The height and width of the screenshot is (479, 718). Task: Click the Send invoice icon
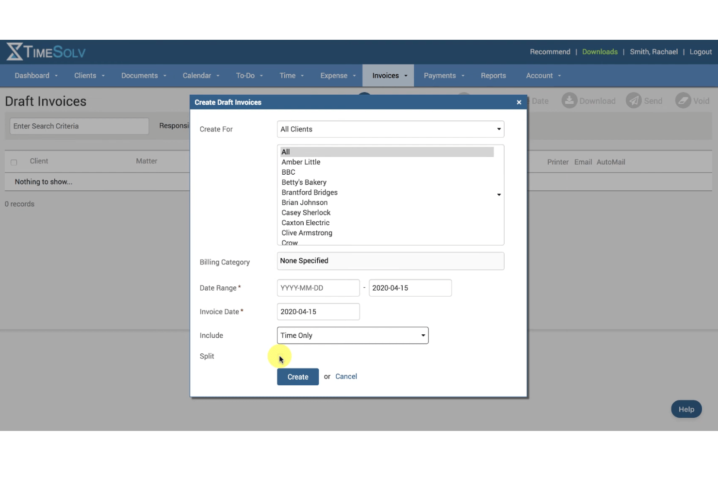pyautogui.click(x=634, y=100)
